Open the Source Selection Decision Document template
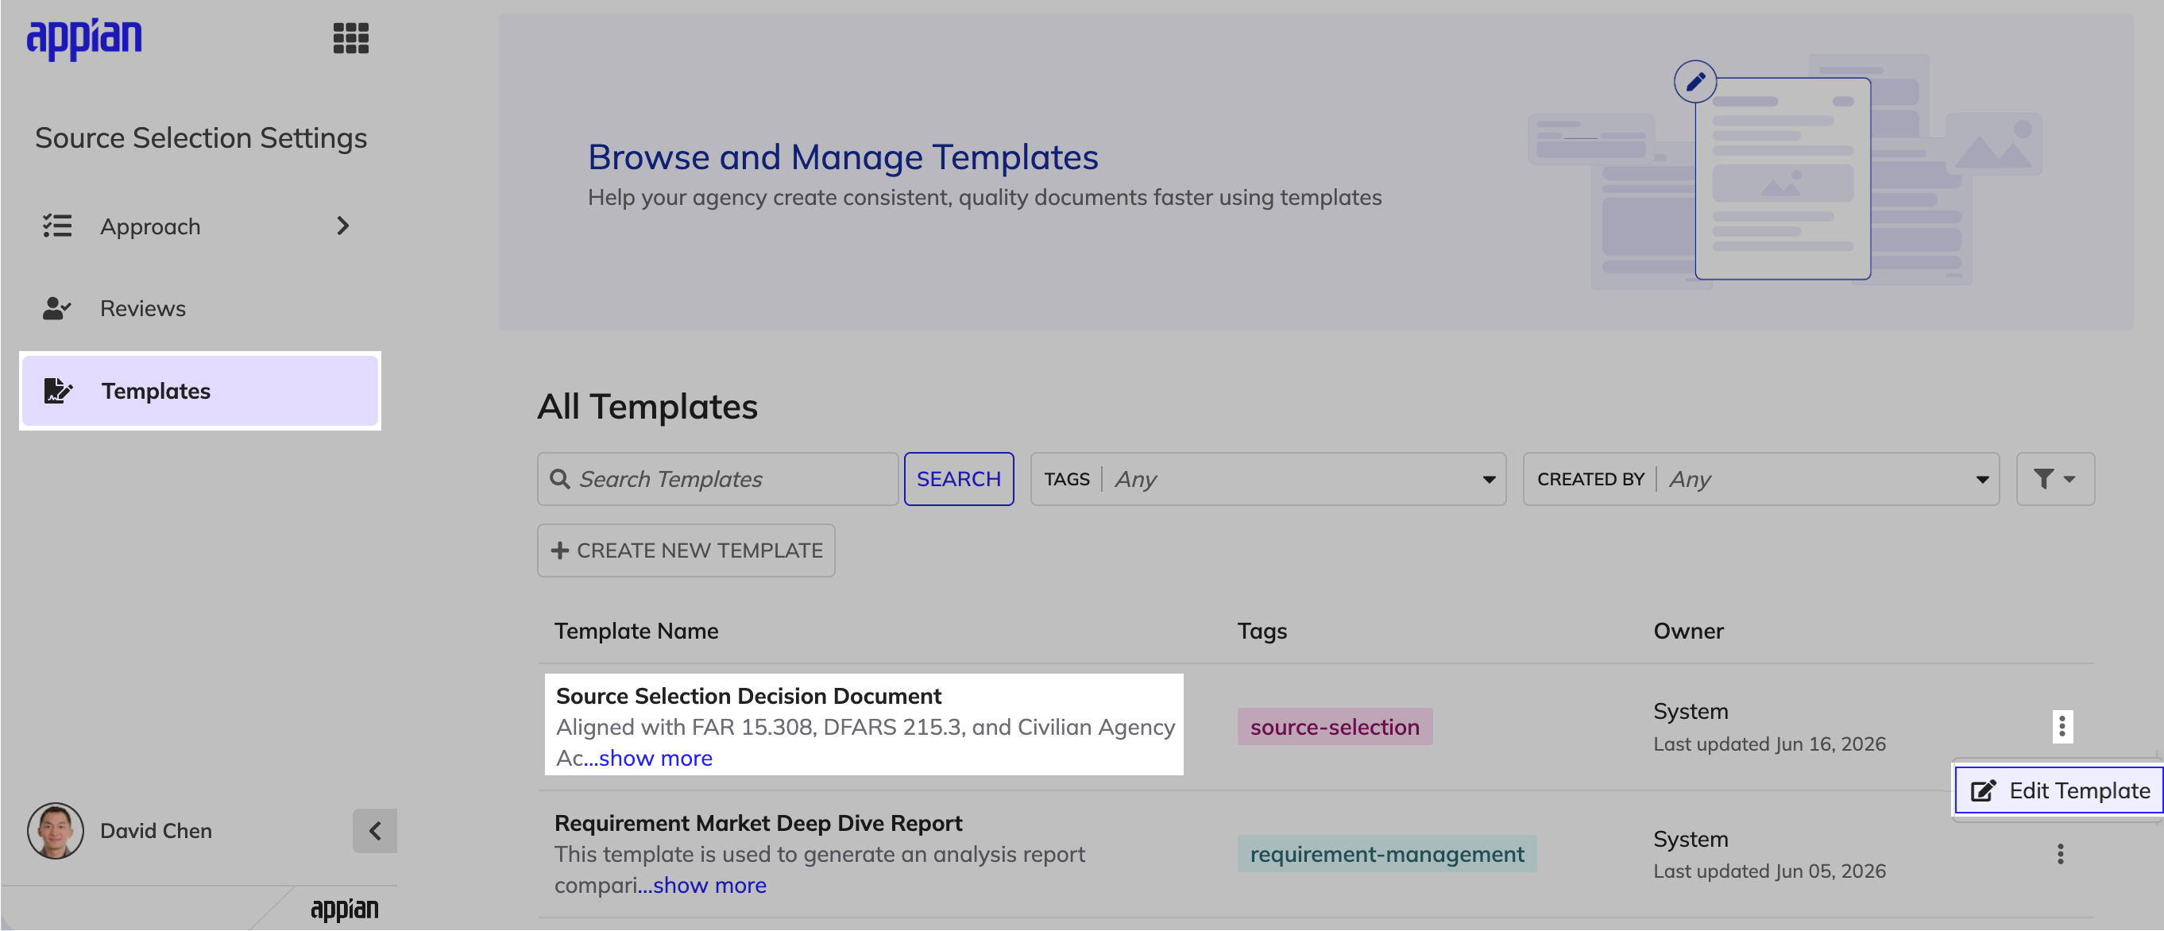2164x931 pixels. 748,696
